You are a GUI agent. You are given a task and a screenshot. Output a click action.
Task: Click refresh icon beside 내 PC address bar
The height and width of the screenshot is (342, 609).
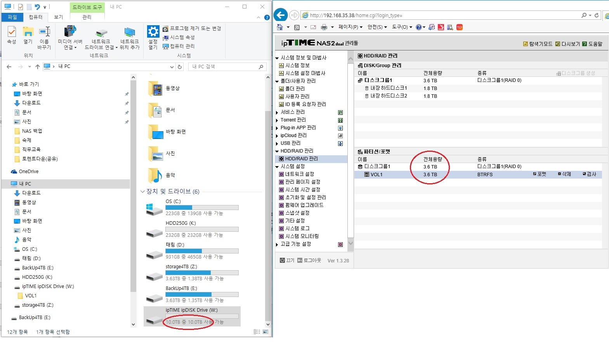tap(180, 67)
